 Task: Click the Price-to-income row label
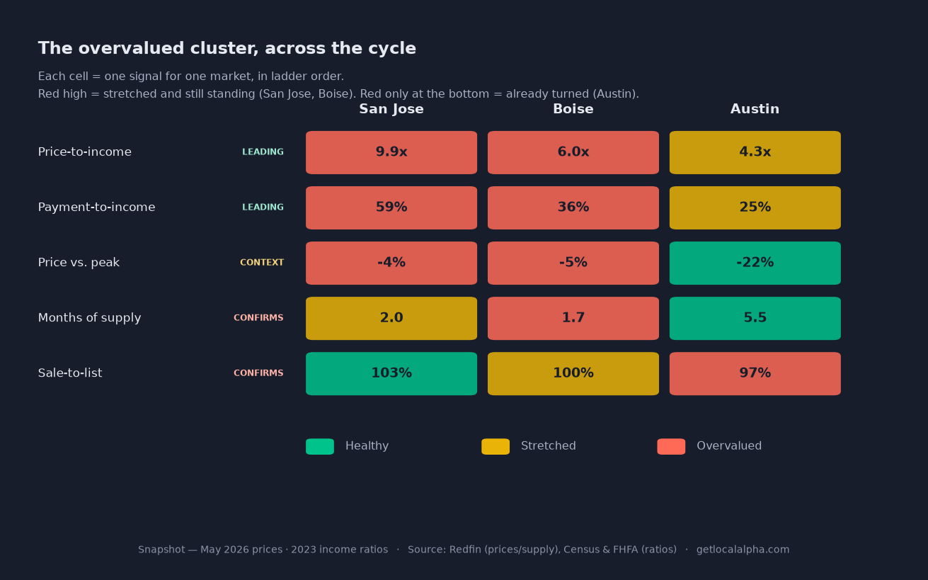tap(85, 152)
